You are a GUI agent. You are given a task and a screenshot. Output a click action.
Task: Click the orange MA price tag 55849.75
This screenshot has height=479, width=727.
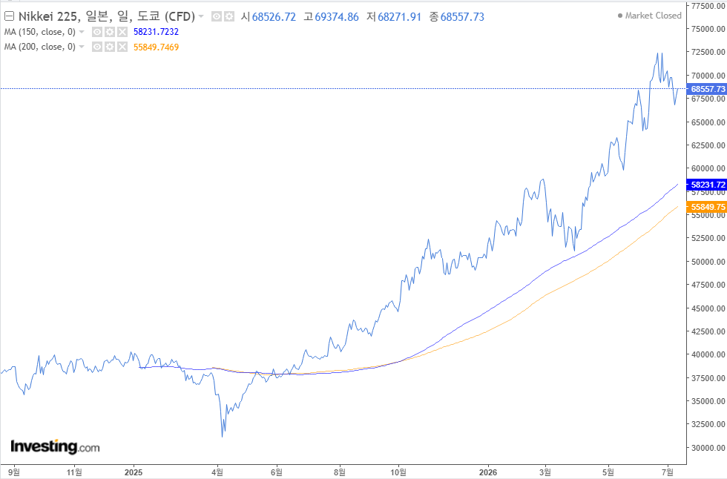[x=706, y=207]
